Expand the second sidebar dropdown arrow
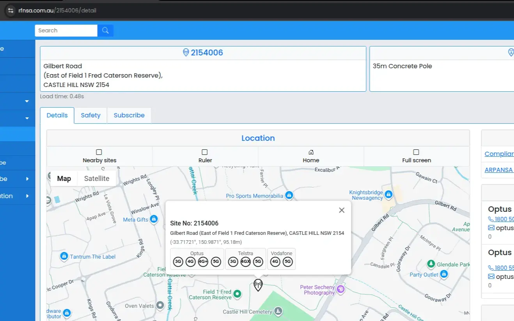514x321 pixels. tap(27, 118)
